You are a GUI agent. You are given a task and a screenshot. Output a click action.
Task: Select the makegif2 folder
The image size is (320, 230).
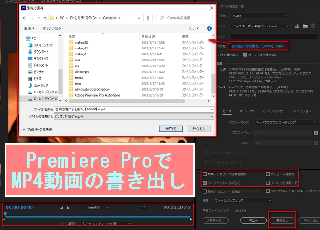(79, 42)
